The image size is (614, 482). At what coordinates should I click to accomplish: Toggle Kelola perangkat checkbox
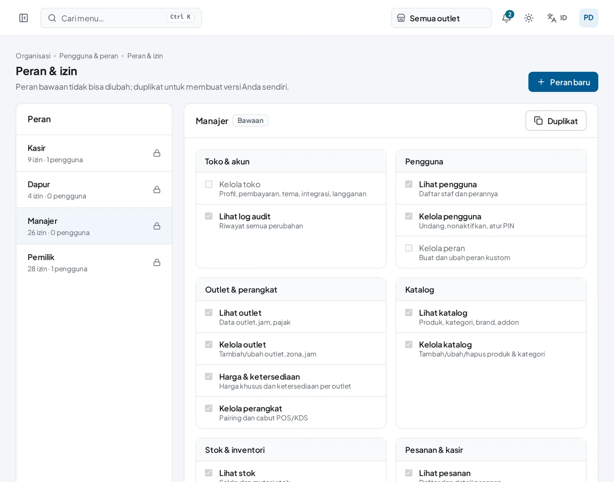coord(209,408)
